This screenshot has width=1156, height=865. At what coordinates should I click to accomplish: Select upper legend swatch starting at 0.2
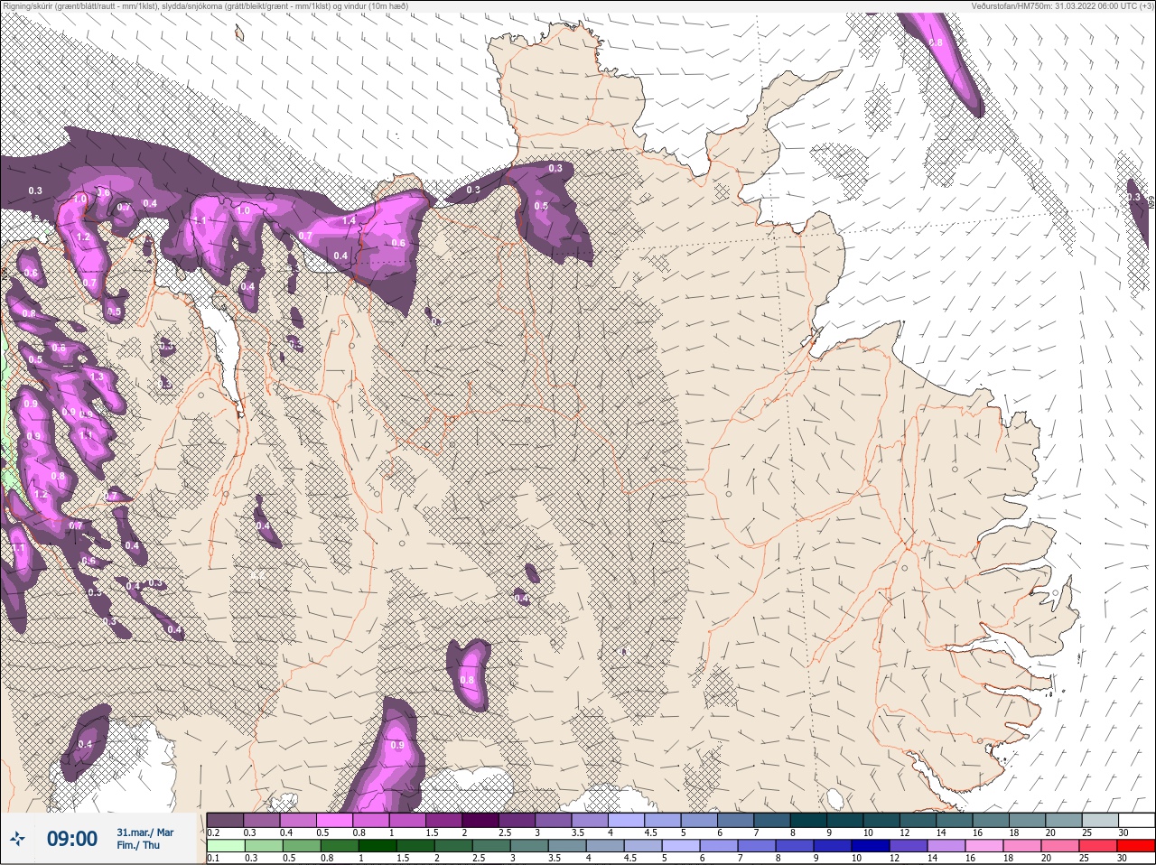225,820
